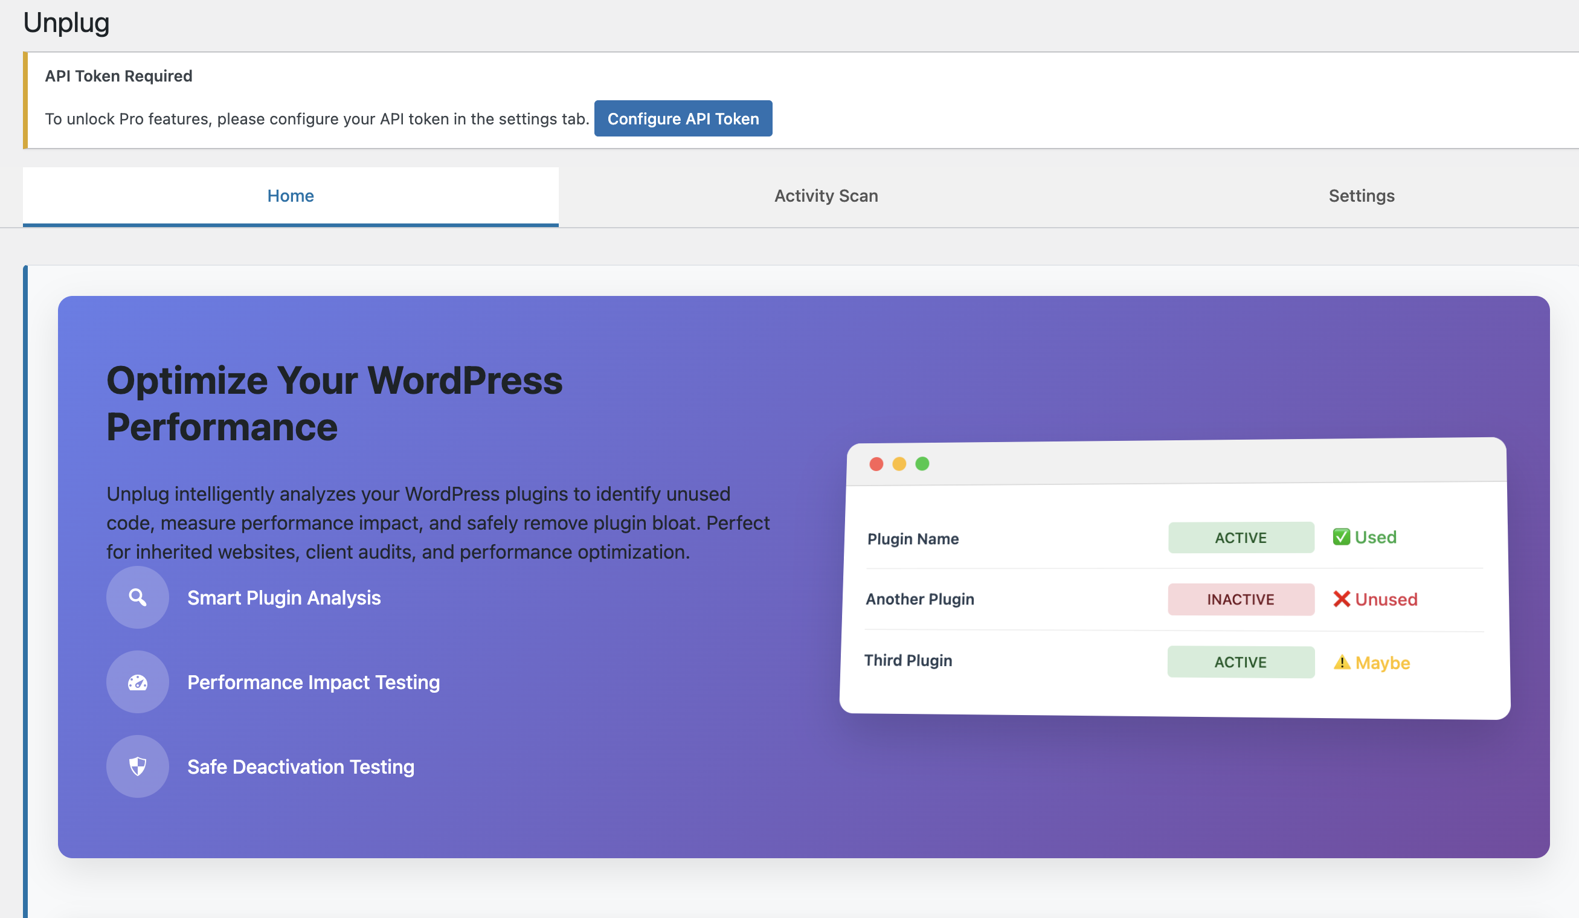Click the INACTIVE badge for Another Plugin
1579x918 pixels.
coord(1241,600)
